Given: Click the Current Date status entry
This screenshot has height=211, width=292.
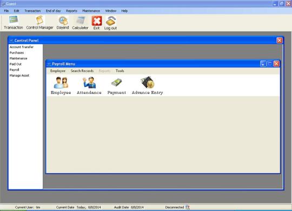Looking at the screenshot, I should (78, 207).
